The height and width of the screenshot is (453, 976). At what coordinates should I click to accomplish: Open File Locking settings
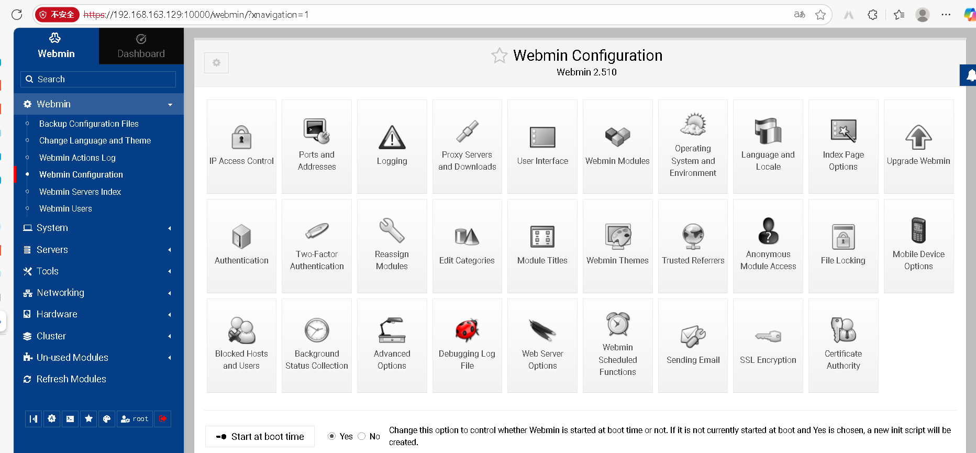tap(843, 246)
